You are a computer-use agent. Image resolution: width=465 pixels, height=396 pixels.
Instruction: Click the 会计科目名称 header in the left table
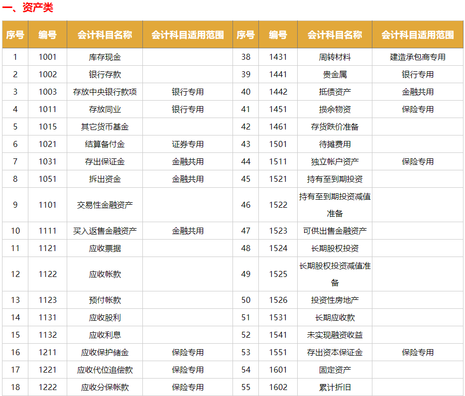[106, 34]
